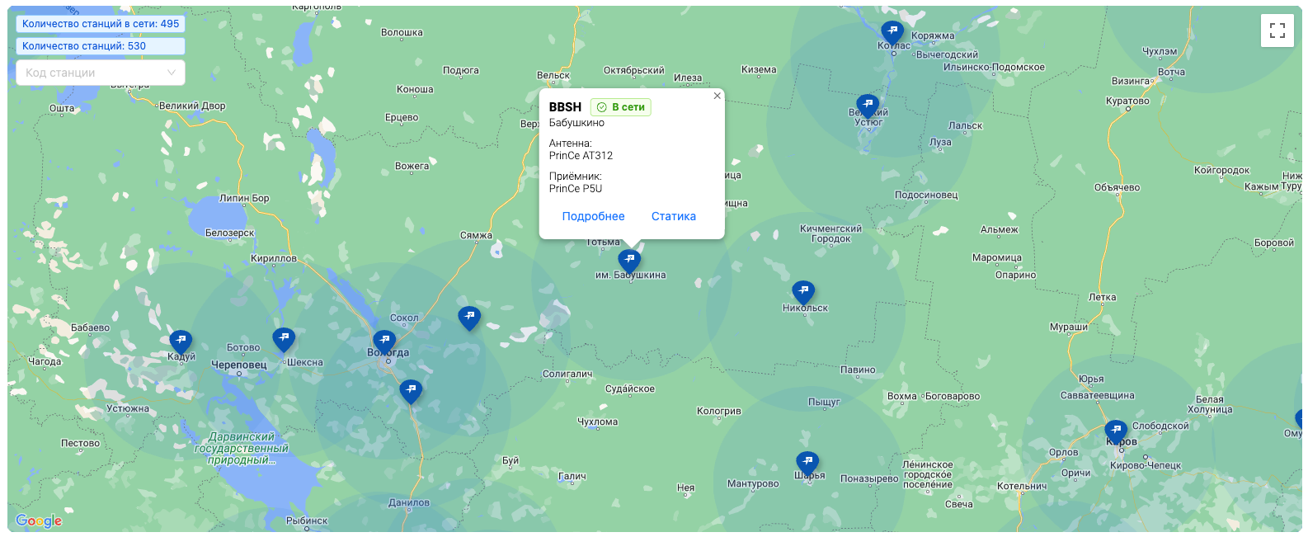Screen dimensions: 1308x537
Task: Open the station marker at Никольск
Action: point(803,292)
